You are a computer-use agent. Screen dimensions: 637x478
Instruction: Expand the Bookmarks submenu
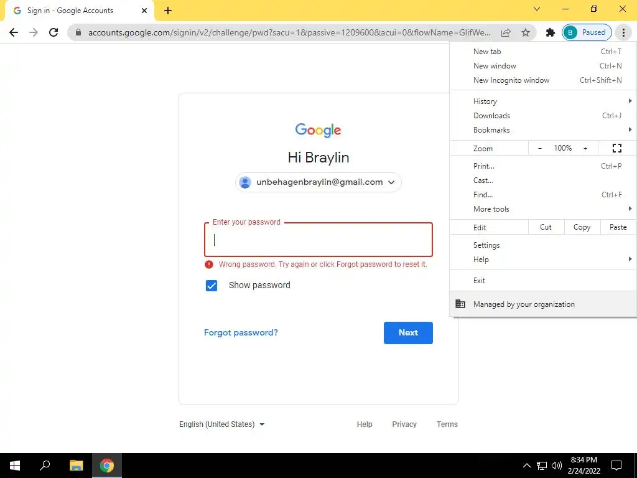pyautogui.click(x=543, y=130)
